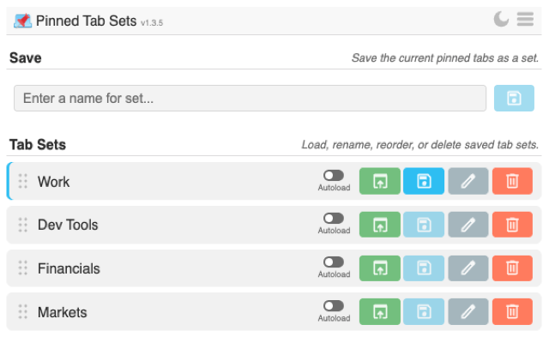
Task: Switch on Autoload for Financials
Action: (334, 262)
